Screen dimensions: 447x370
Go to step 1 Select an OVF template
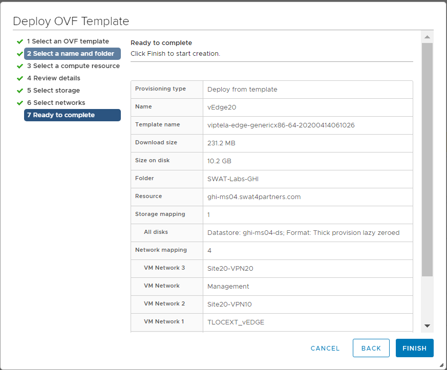point(68,41)
